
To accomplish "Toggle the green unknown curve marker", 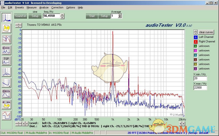I will tap(195, 46).
